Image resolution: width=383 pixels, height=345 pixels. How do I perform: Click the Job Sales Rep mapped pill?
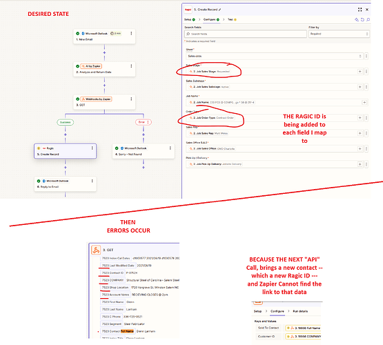pyautogui.click(x=209, y=133)
